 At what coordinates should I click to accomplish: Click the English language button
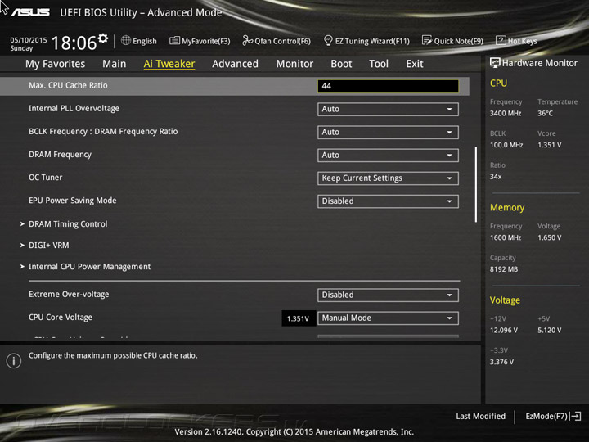click(x=139, y=41)
